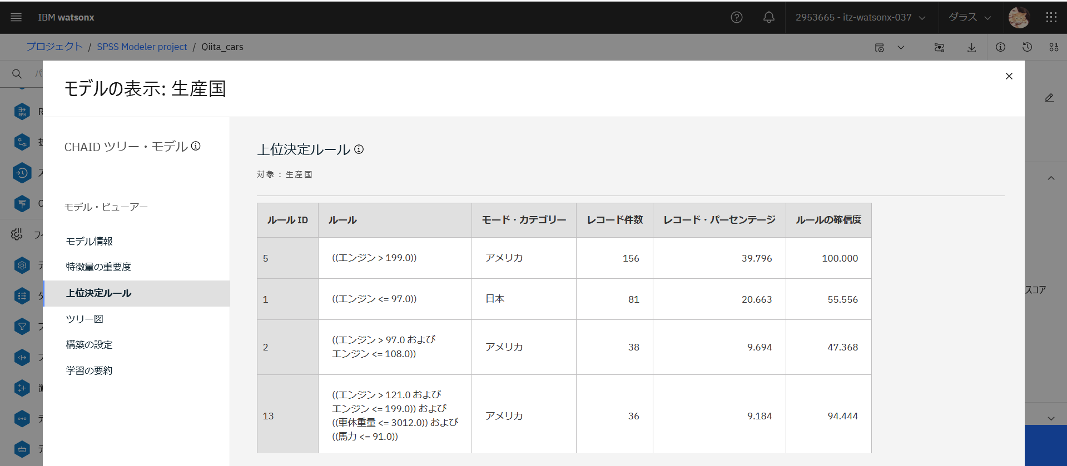Expand the right panel chevron down
The image size is (1067, 466).
pyautogui.click(x=1051, y=419)
